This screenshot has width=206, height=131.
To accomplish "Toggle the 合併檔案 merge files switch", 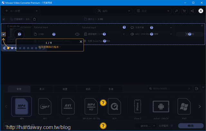I will pos(172,126).
